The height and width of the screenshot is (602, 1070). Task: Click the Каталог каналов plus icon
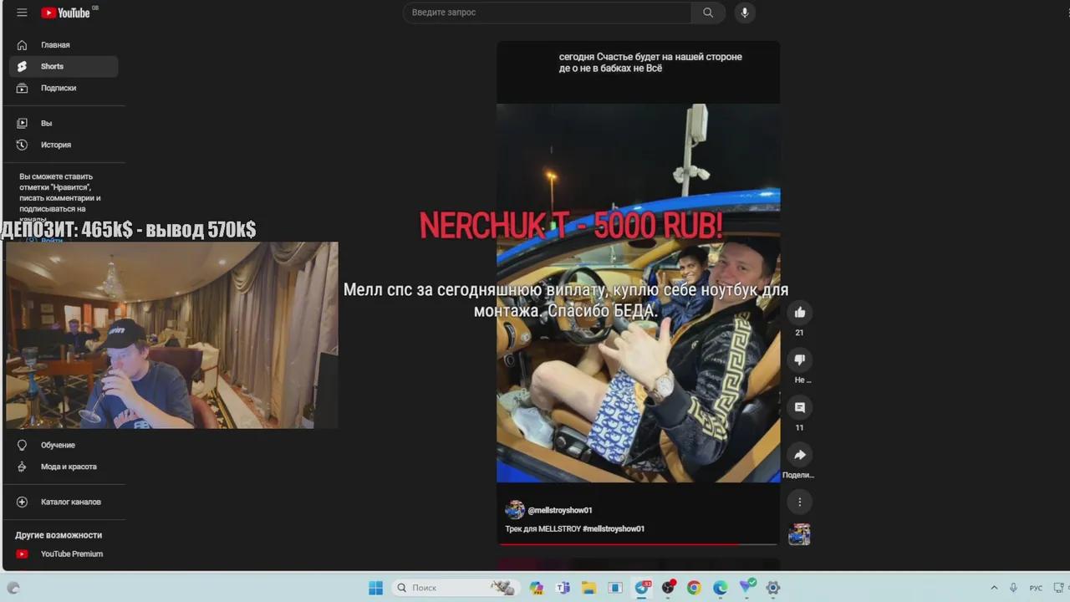click(x=23, y=502)
